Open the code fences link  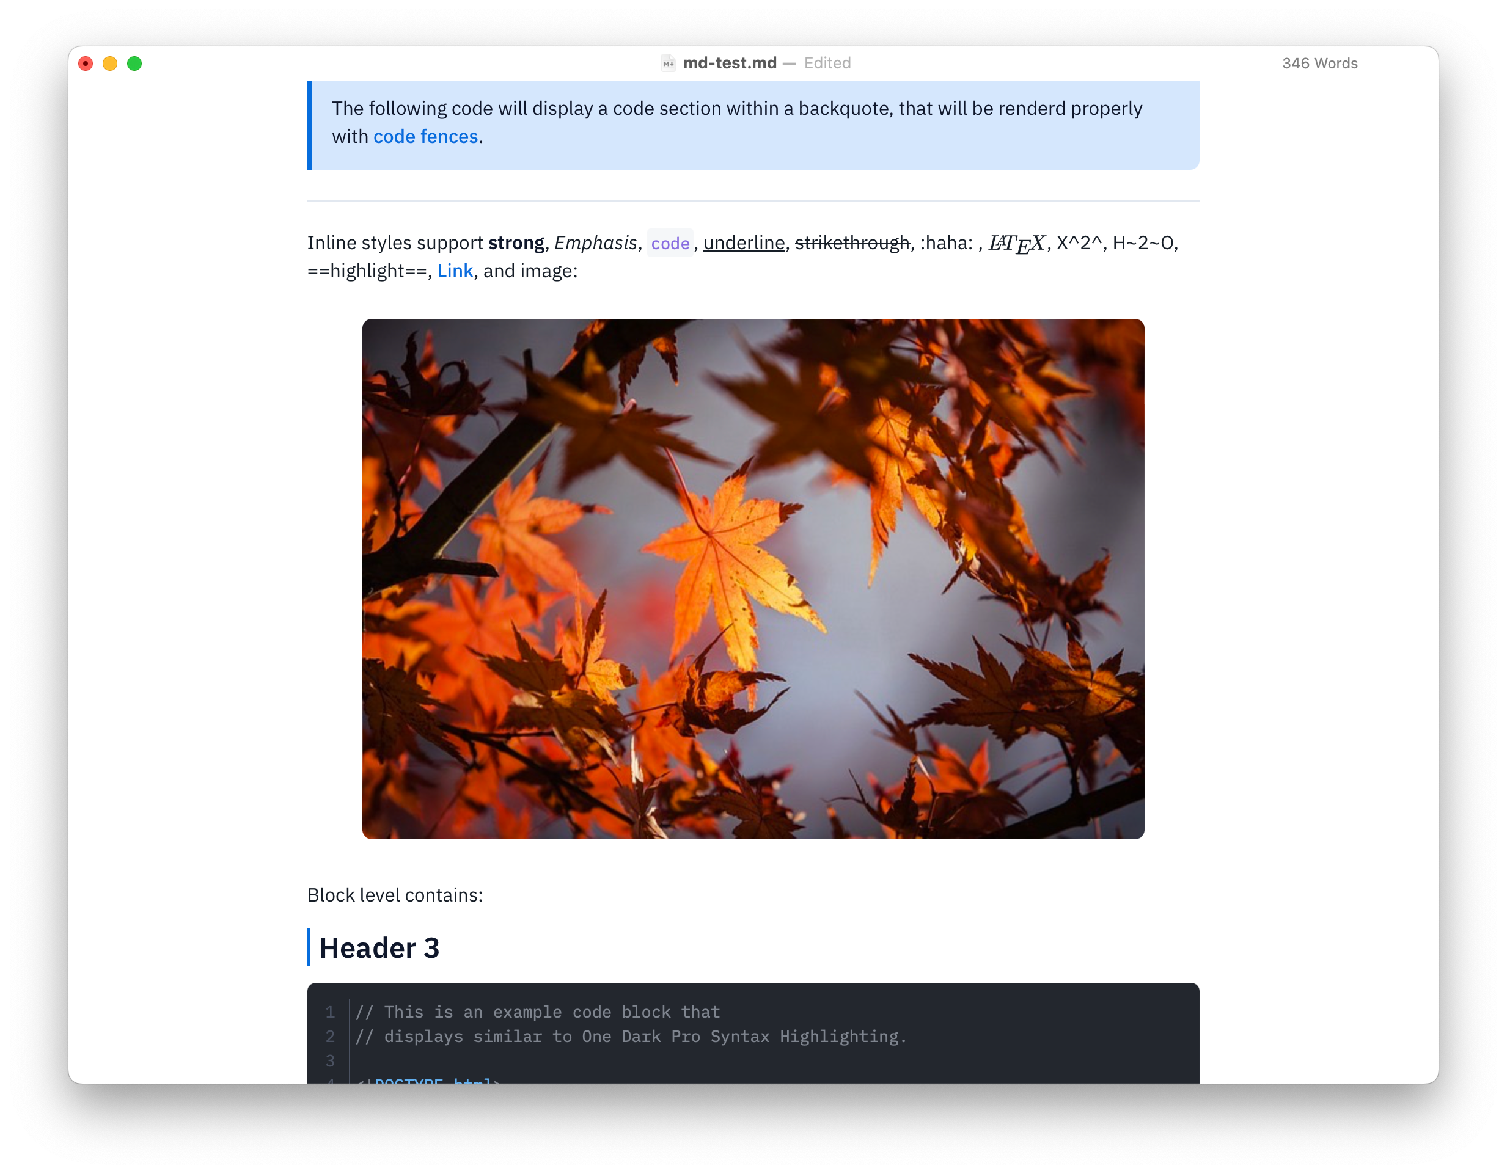point(425,137)
